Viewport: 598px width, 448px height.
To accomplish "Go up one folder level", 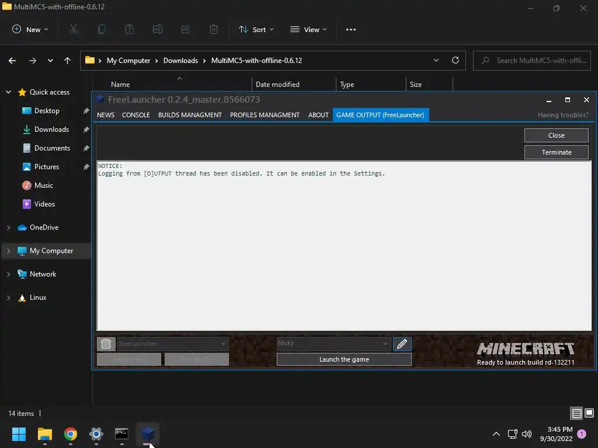I will click(x=68, y=61).
